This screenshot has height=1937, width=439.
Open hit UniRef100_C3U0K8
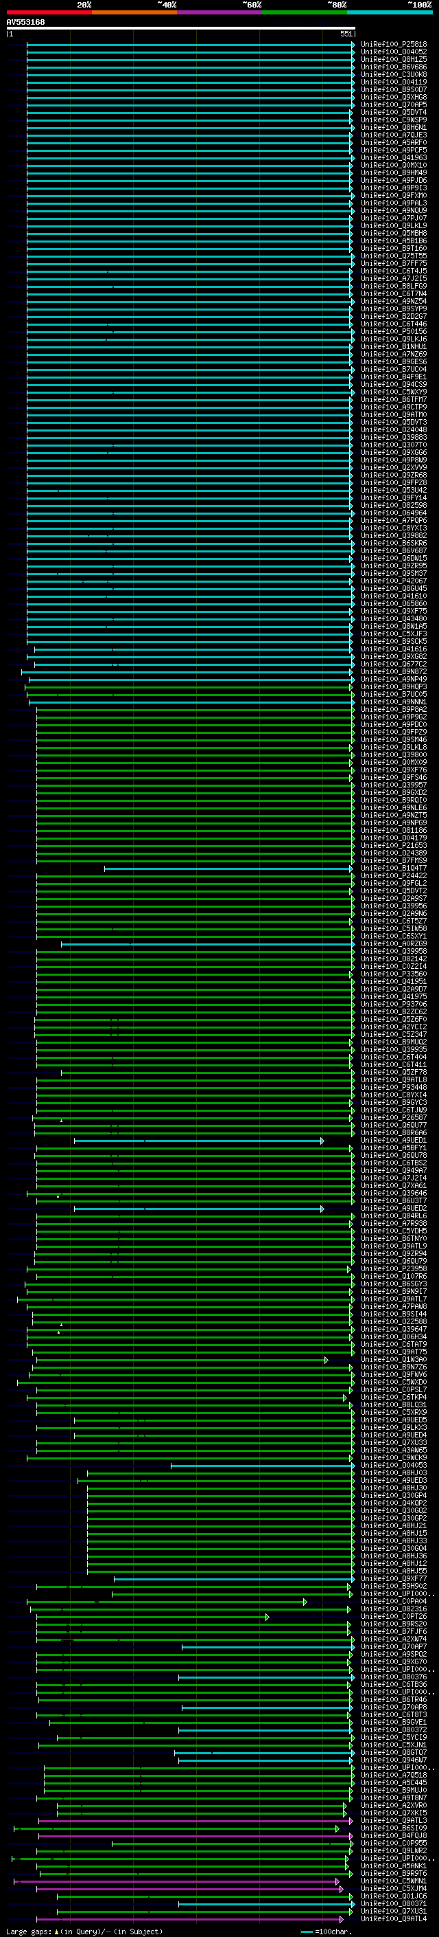click(393, 74)
